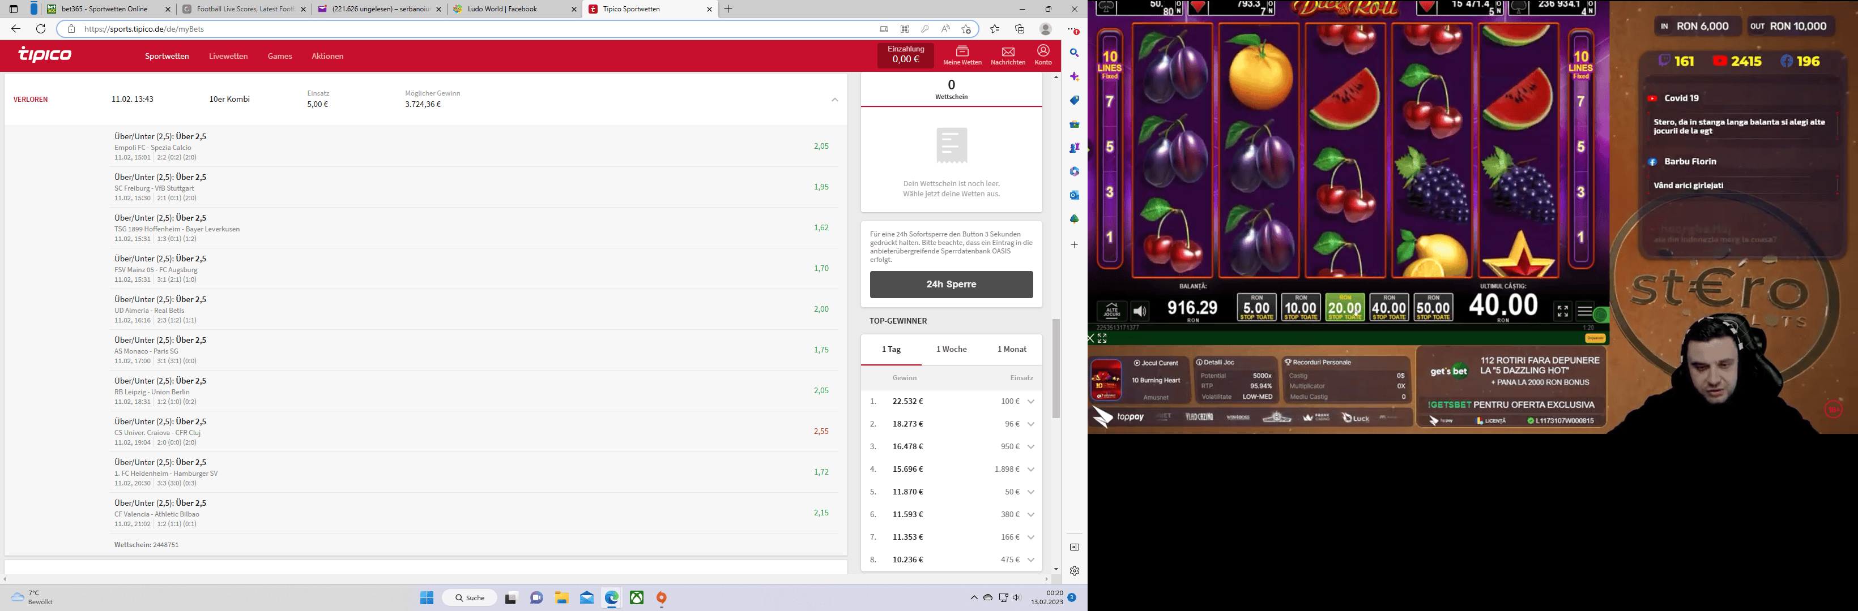Open the Outlook icon in Edge sidebar
This screenshot has width=1858, height=611.
pos(1074,195)
